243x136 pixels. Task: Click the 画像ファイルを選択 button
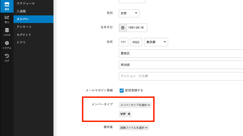(134, 128)
